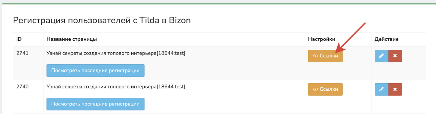This screenshot has height=114, width=436.
Task: Edit entry 2740 using the pencil icon
Action: 381,89
